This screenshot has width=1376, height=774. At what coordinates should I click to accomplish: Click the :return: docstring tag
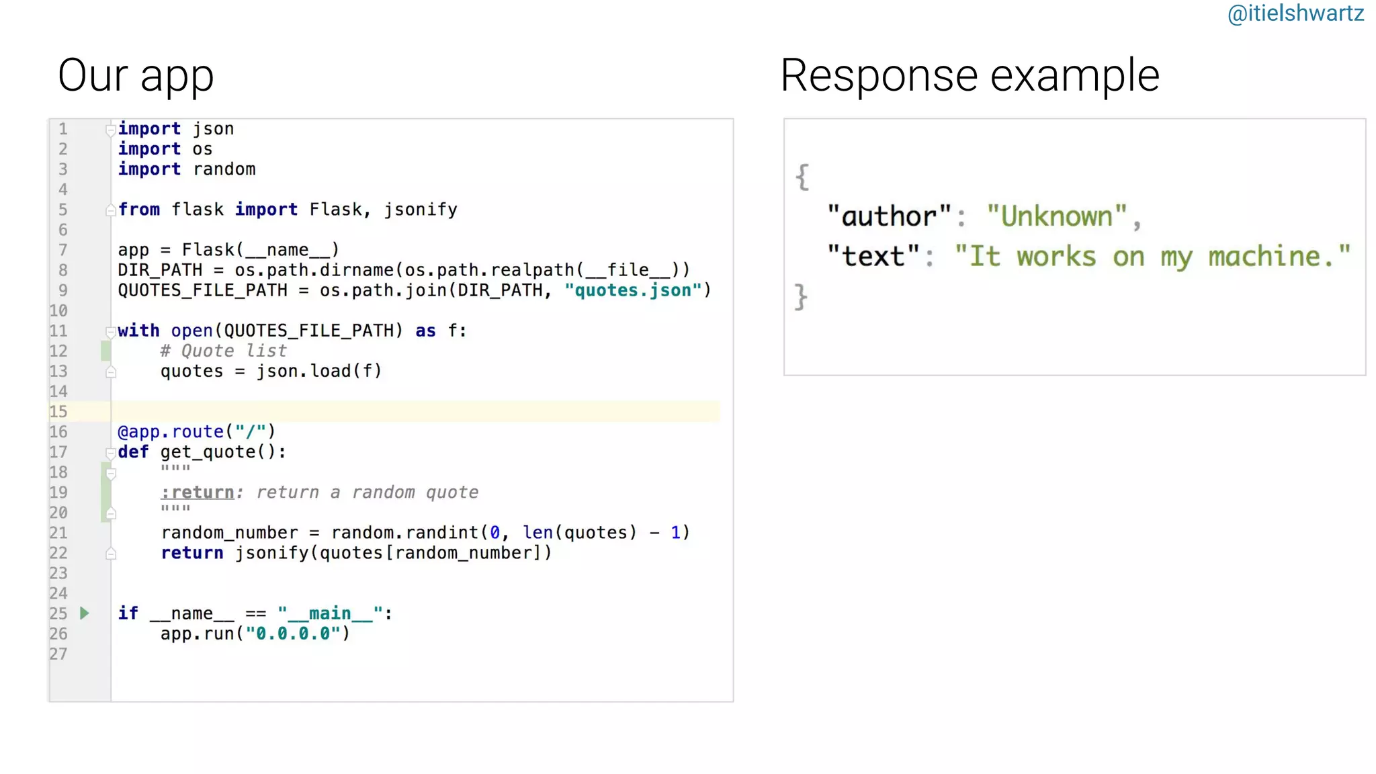tap(198, 492)
